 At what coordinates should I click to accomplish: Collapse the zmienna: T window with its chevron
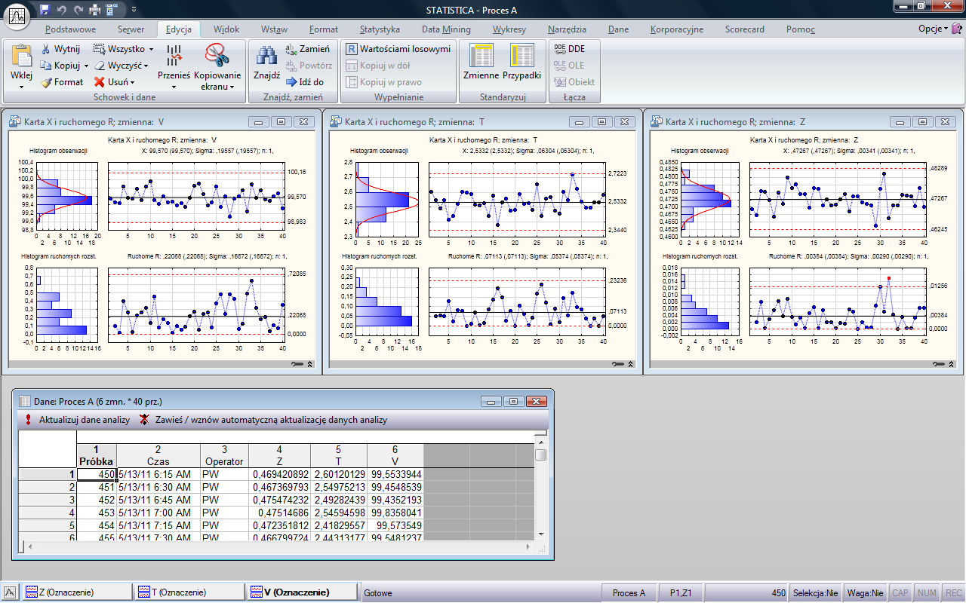pyautogui.click(x=631, y=364)
